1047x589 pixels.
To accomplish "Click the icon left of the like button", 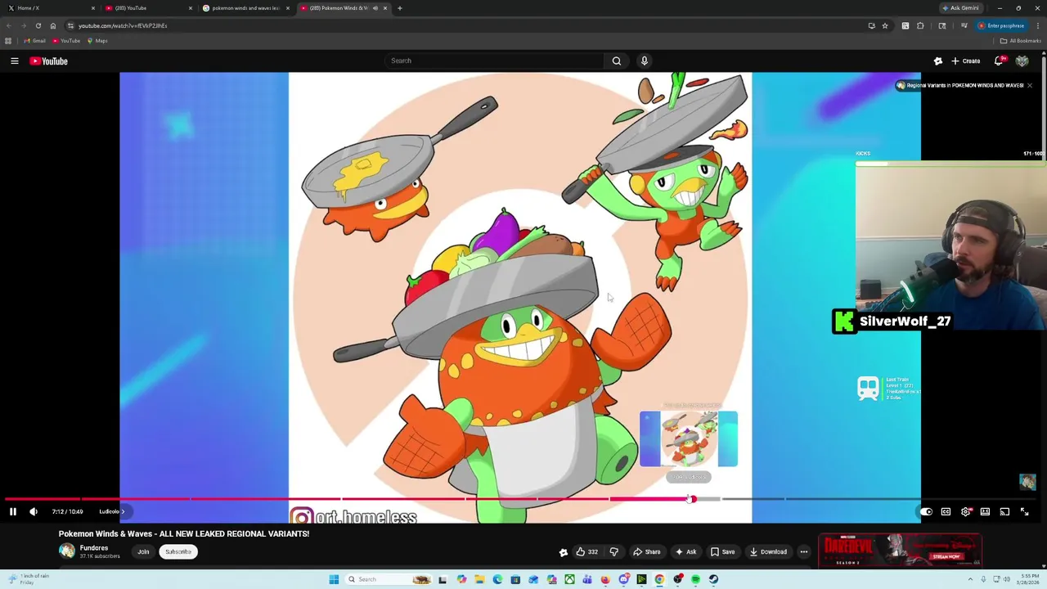I will (563, 552).
